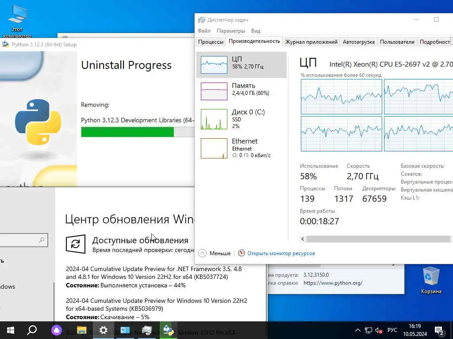Open the https://www.python.org/ help link
The image size is (453, 339).
333,283
